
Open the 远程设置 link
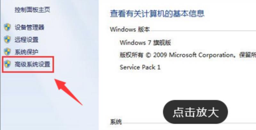(x=27, y=40)
